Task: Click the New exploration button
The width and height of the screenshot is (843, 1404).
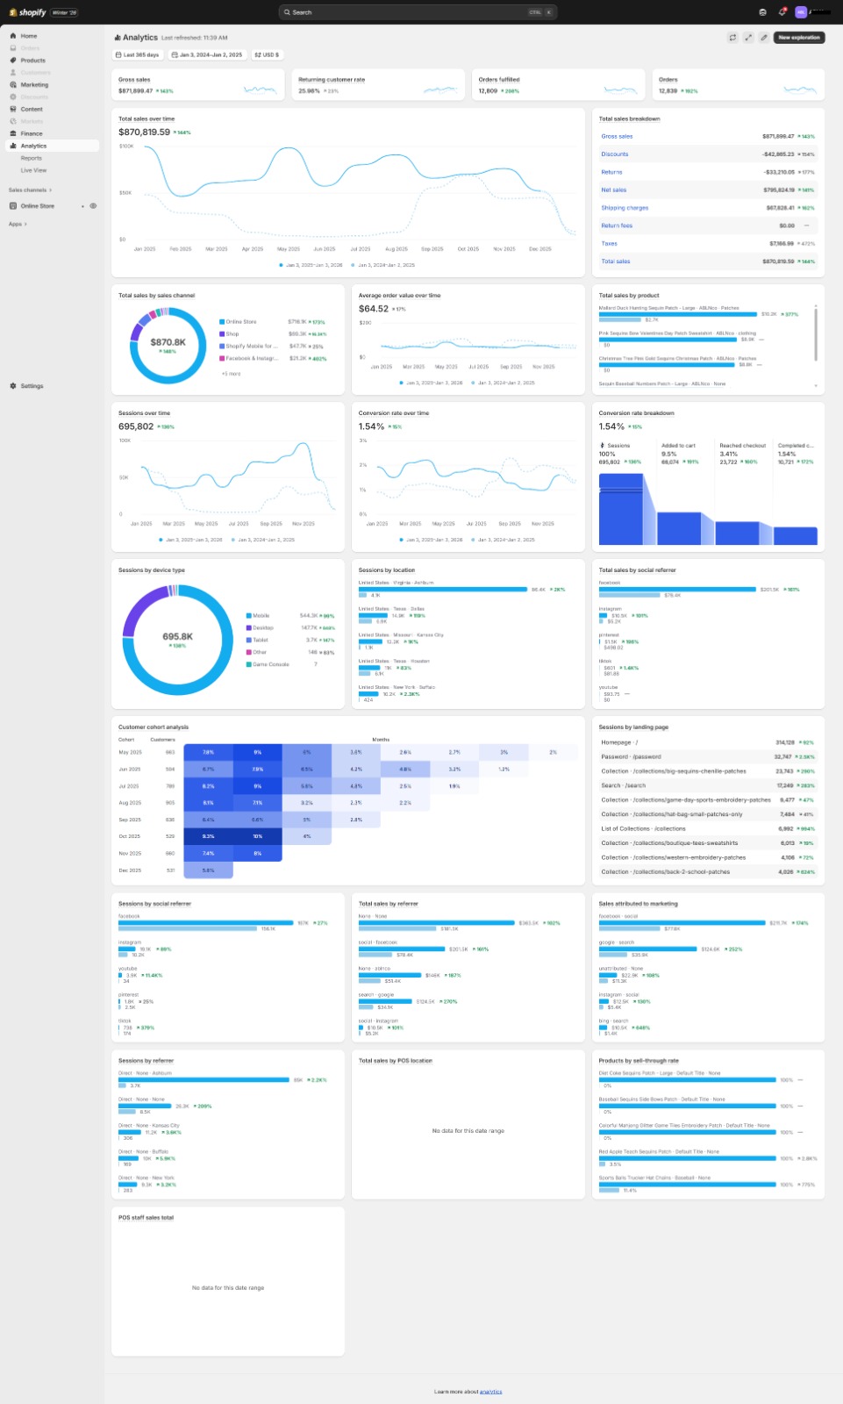Action: [x=798, y=38]
